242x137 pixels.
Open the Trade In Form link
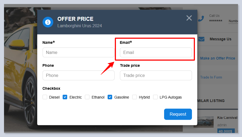[211, 77]
